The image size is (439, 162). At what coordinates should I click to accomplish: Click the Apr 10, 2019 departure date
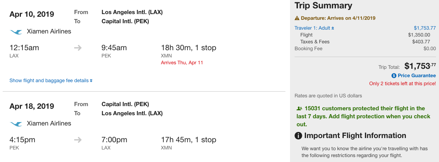click(32, 14)
